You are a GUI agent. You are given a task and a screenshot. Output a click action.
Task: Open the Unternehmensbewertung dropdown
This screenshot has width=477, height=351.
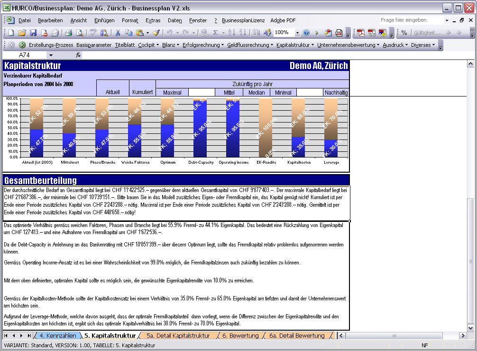[x=349, y=45]
